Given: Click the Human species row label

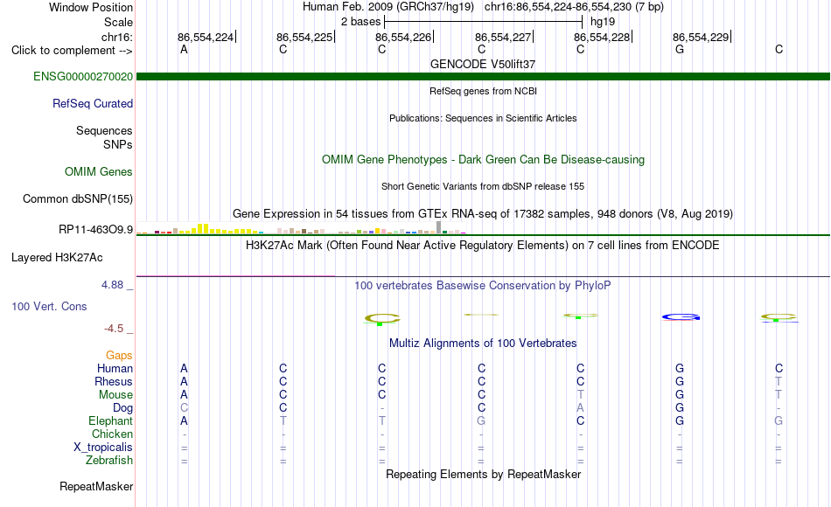Looking at the screenshot, I should coord(115,368).
